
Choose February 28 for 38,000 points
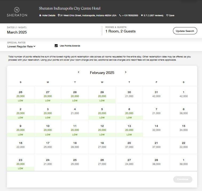tap(156, 162)
